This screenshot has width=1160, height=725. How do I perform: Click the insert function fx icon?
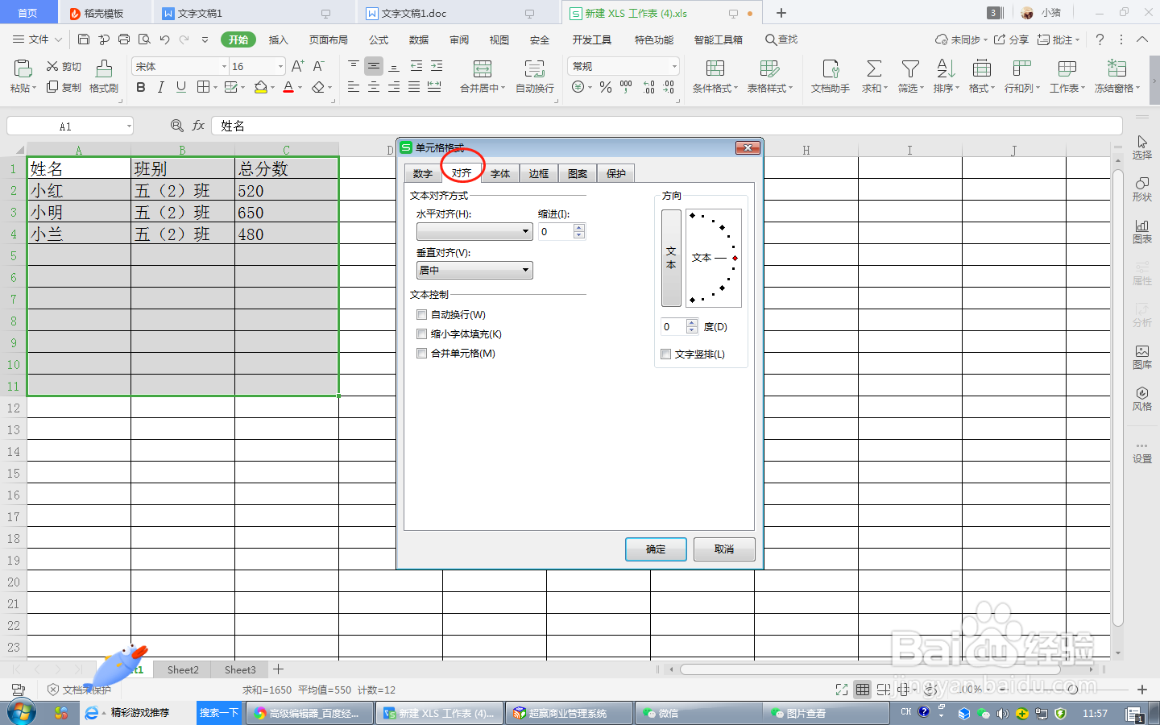click(198, 126)
